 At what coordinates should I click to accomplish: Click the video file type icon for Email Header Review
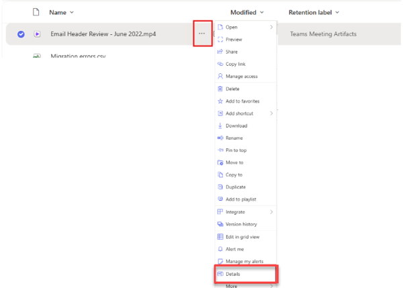(x=37, y=34)
